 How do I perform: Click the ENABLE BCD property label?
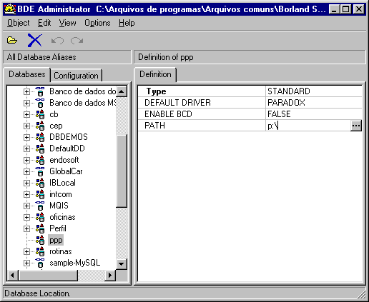[x=168, y=114]
